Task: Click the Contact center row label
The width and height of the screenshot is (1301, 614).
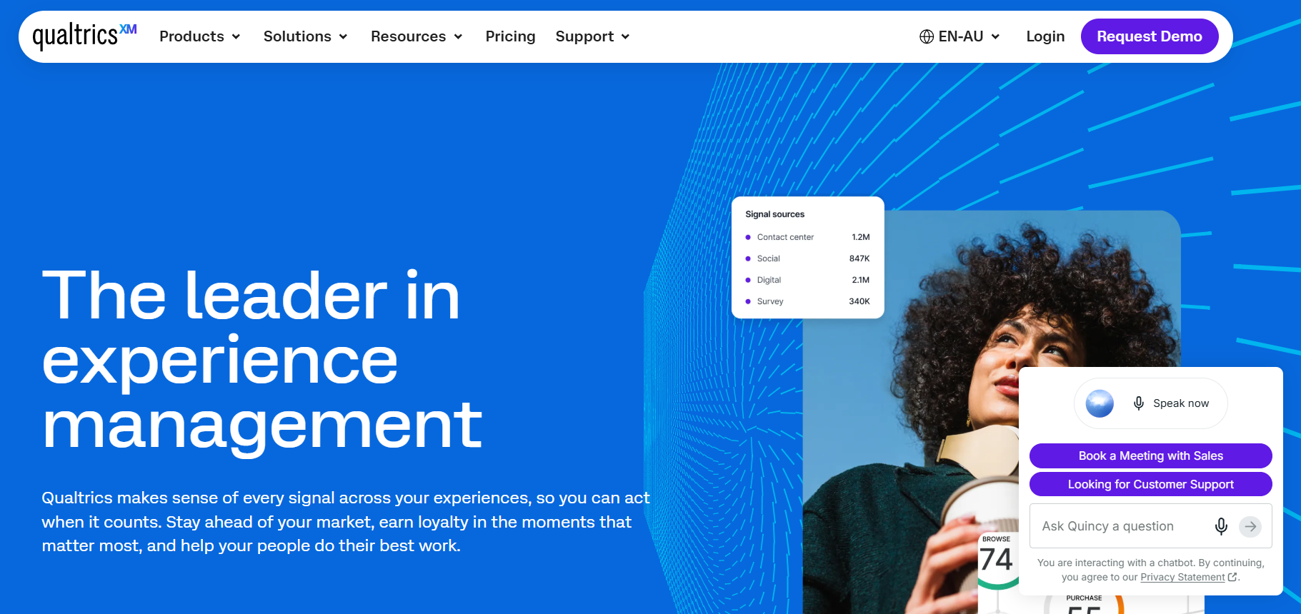Action: pos(785,237)
